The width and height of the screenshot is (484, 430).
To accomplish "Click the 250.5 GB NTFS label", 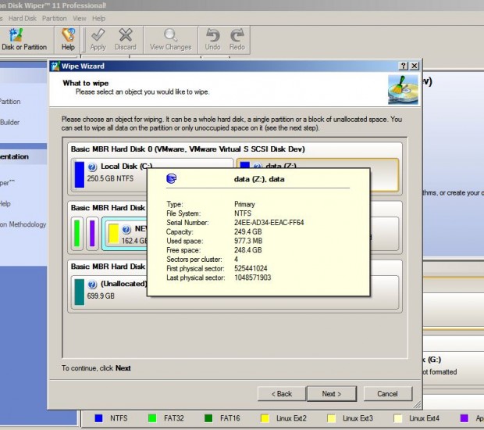I will tap(110, 178).
